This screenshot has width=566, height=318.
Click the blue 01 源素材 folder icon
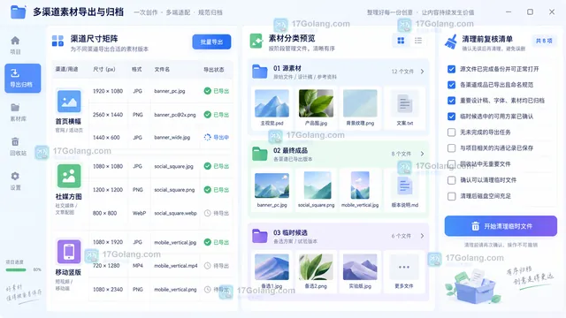click(x=259, y=72)
